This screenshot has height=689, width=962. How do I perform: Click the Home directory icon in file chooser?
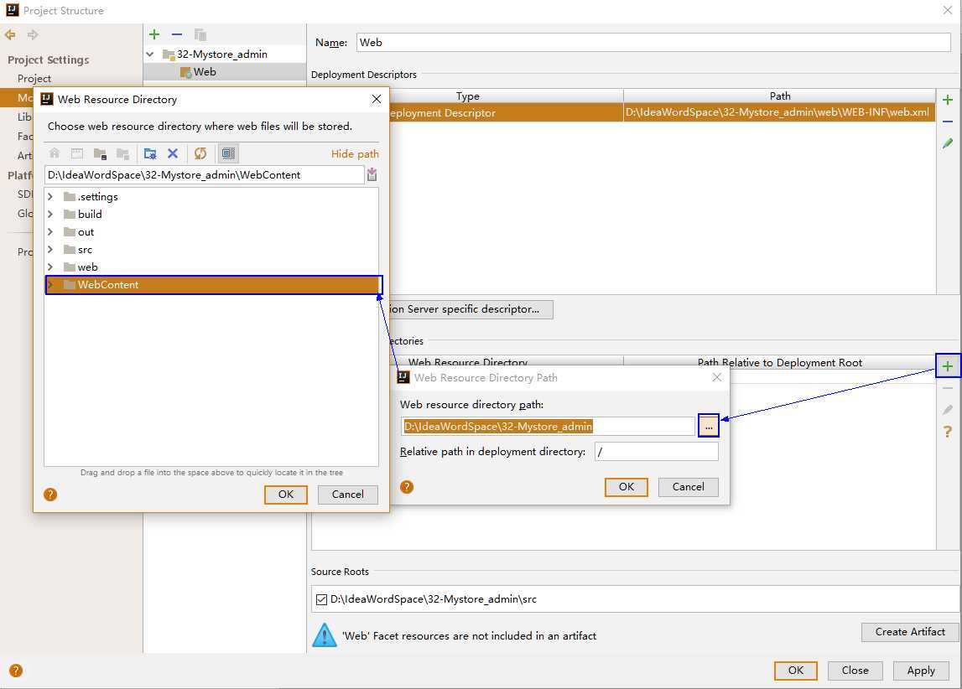tap(55, 153)
